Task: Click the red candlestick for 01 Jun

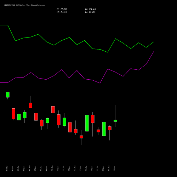Action: coord(13,114)
